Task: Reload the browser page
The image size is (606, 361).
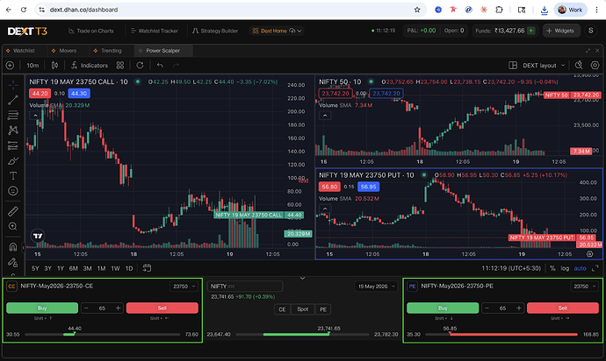Action: 24,10
